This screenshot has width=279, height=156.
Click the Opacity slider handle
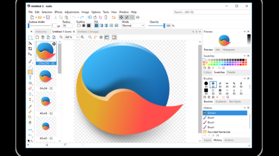(164, 26)
